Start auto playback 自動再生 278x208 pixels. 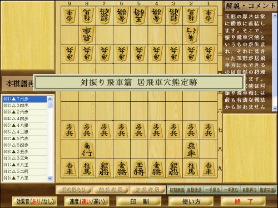click(250, 190)
